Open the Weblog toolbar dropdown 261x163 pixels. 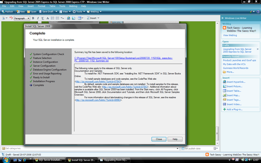coord(94,12)
